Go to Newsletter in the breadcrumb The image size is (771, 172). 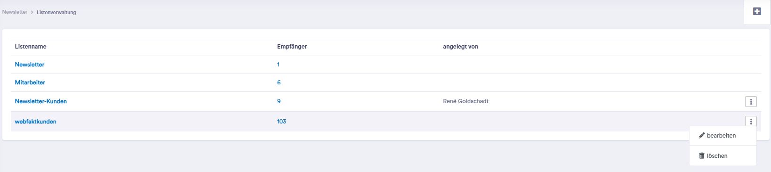tap(15, 12)
